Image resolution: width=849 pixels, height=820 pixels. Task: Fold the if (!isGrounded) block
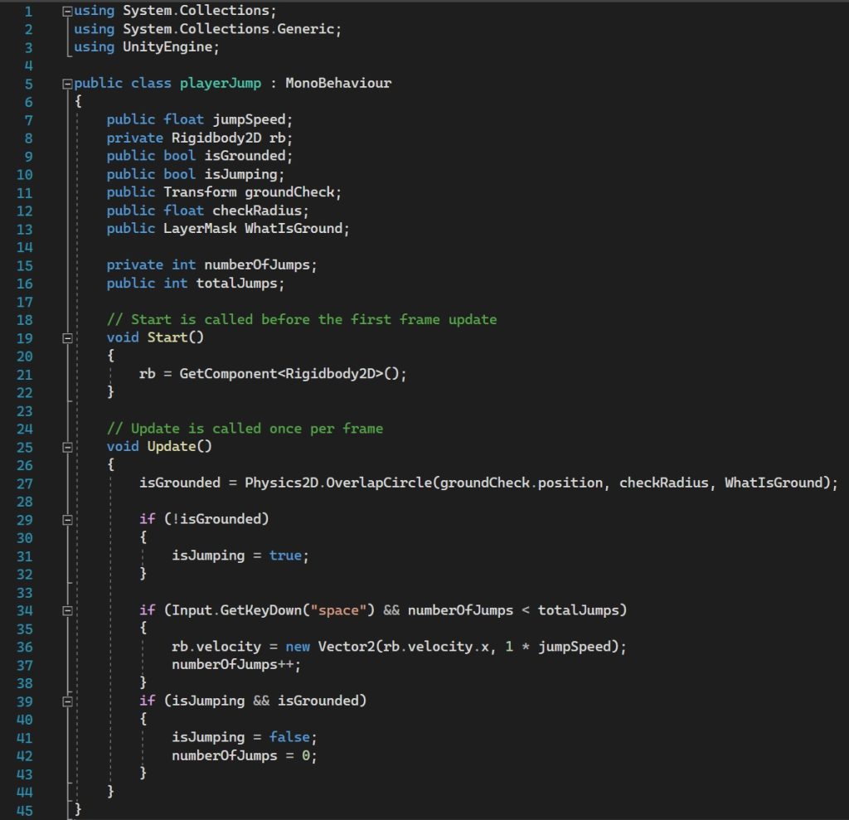coord(67,520)
